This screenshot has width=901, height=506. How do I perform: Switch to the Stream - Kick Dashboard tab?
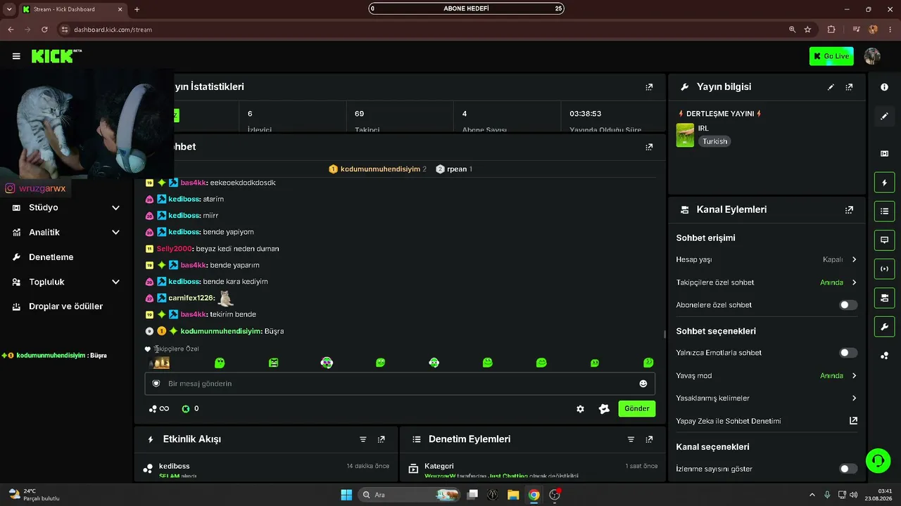coord(73,9)
